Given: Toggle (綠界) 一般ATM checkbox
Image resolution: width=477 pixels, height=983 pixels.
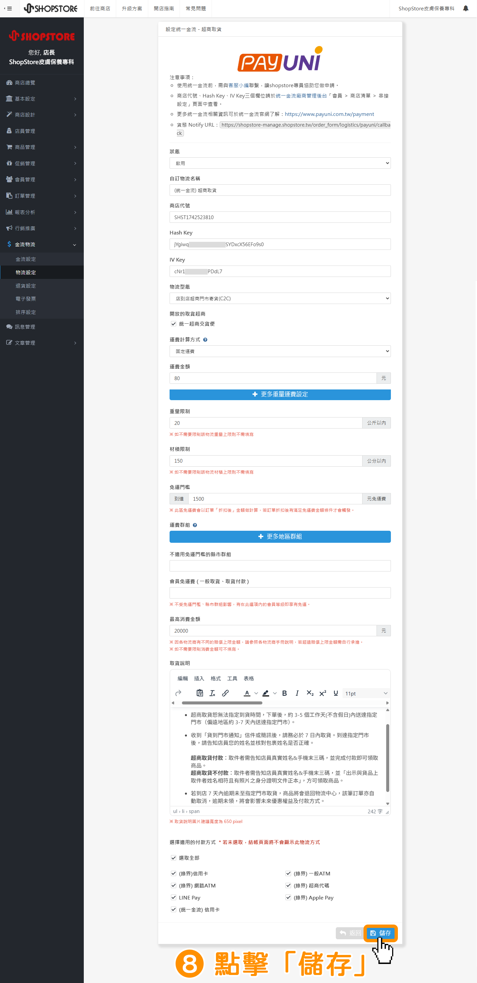Looking at the screenshot, I should [288, 873].
